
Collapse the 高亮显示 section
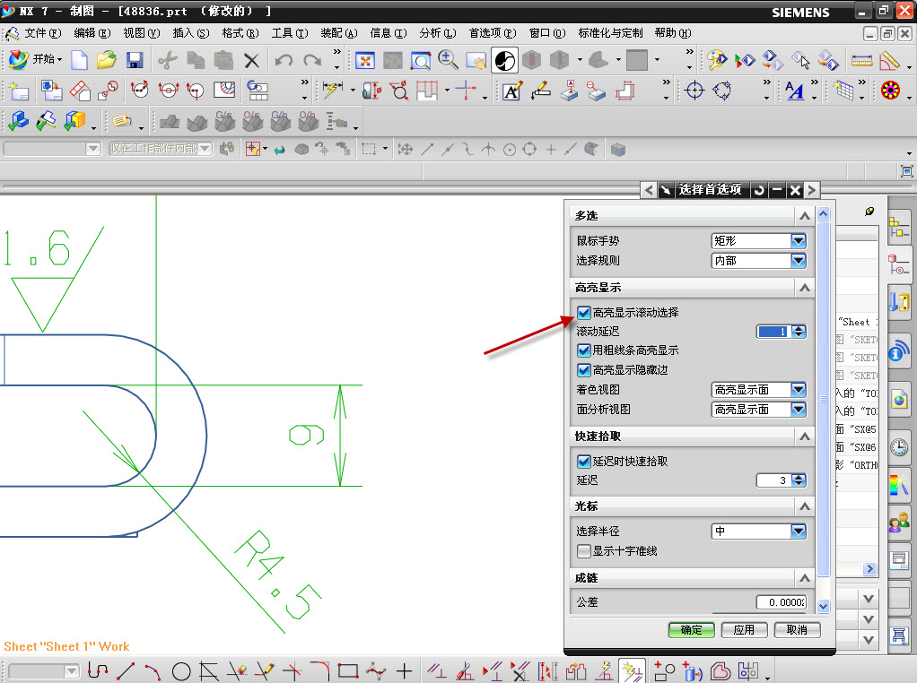[805, 288]
